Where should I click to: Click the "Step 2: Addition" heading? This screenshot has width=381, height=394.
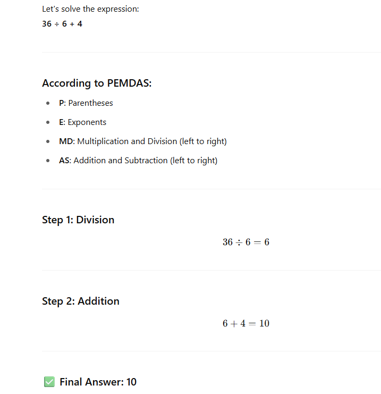click(81, 301)
